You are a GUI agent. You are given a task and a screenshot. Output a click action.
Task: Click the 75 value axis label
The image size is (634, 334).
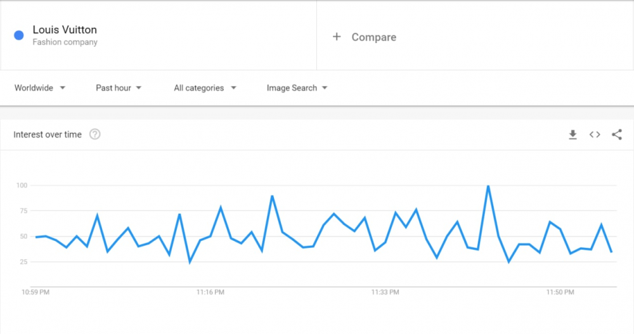23,210
